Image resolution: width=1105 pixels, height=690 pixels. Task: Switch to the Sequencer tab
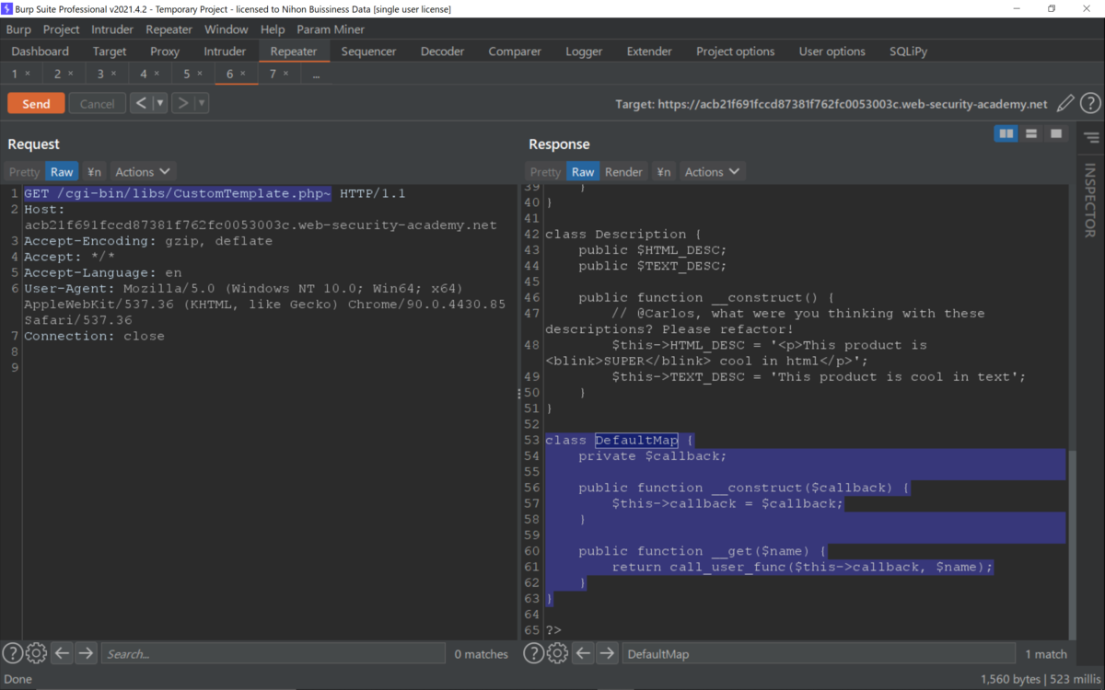click(x=368, y=52)
